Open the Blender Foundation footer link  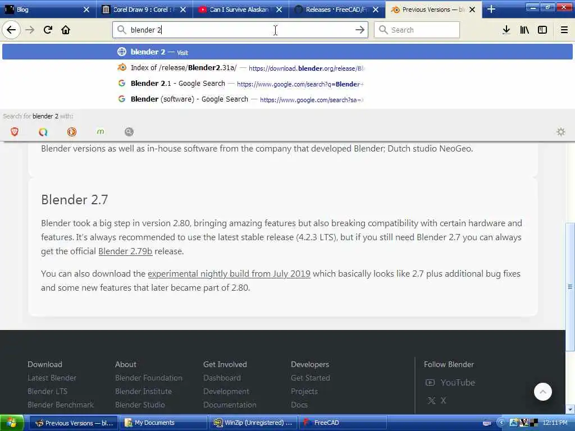click(148, 378)
